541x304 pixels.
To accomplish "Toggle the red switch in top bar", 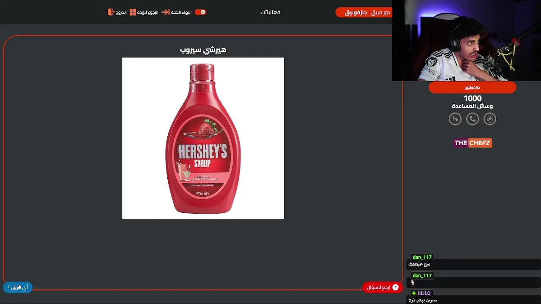I will pyautogui.click(x=200, y=12).
